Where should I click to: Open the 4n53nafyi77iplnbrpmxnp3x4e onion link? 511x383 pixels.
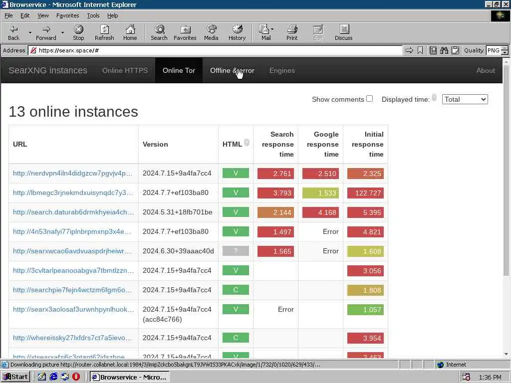click(72, 231)
